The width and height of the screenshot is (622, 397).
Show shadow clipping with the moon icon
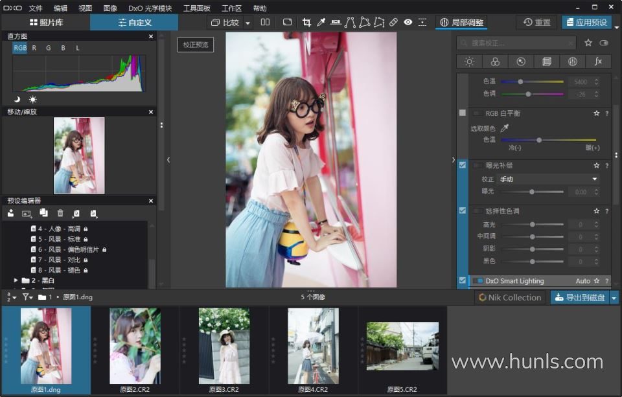click(x=17, y=99)
